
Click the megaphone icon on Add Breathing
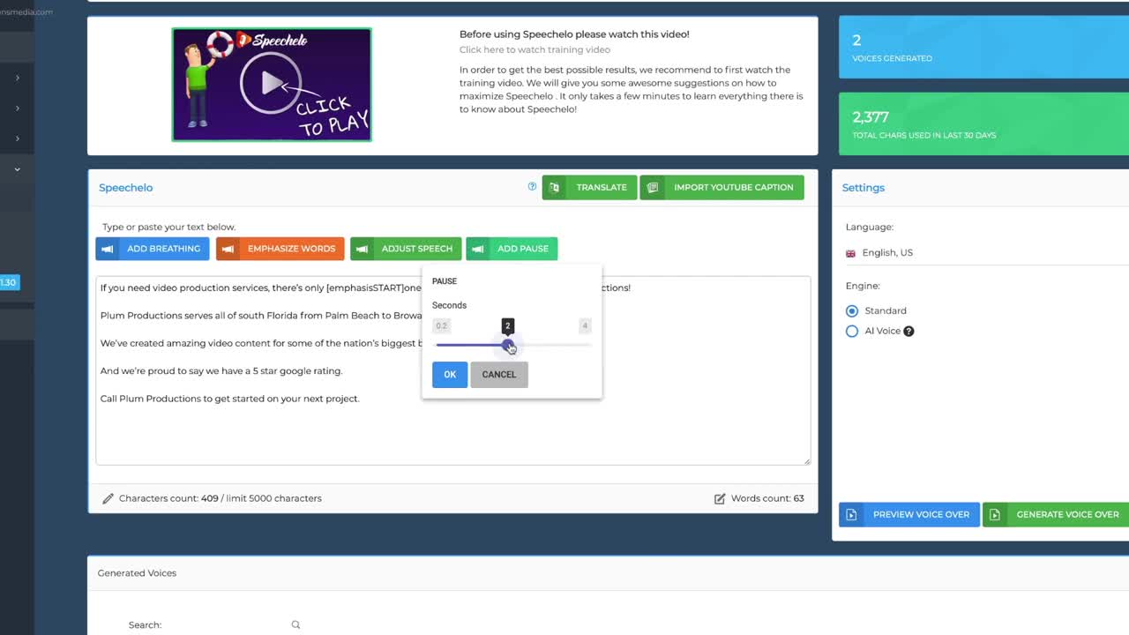coord(108,249)
